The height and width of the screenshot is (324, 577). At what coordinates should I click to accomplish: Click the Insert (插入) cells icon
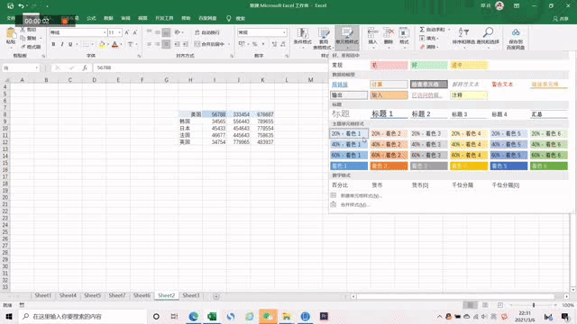pos(372,32)
